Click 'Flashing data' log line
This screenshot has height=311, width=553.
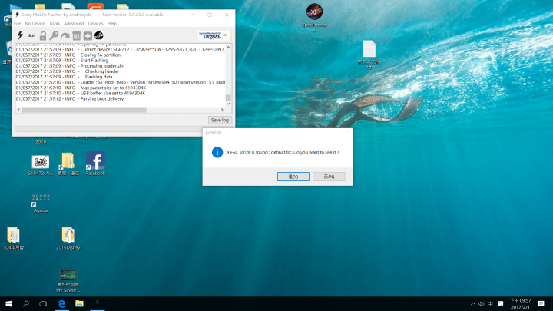(x=65, y=77)
